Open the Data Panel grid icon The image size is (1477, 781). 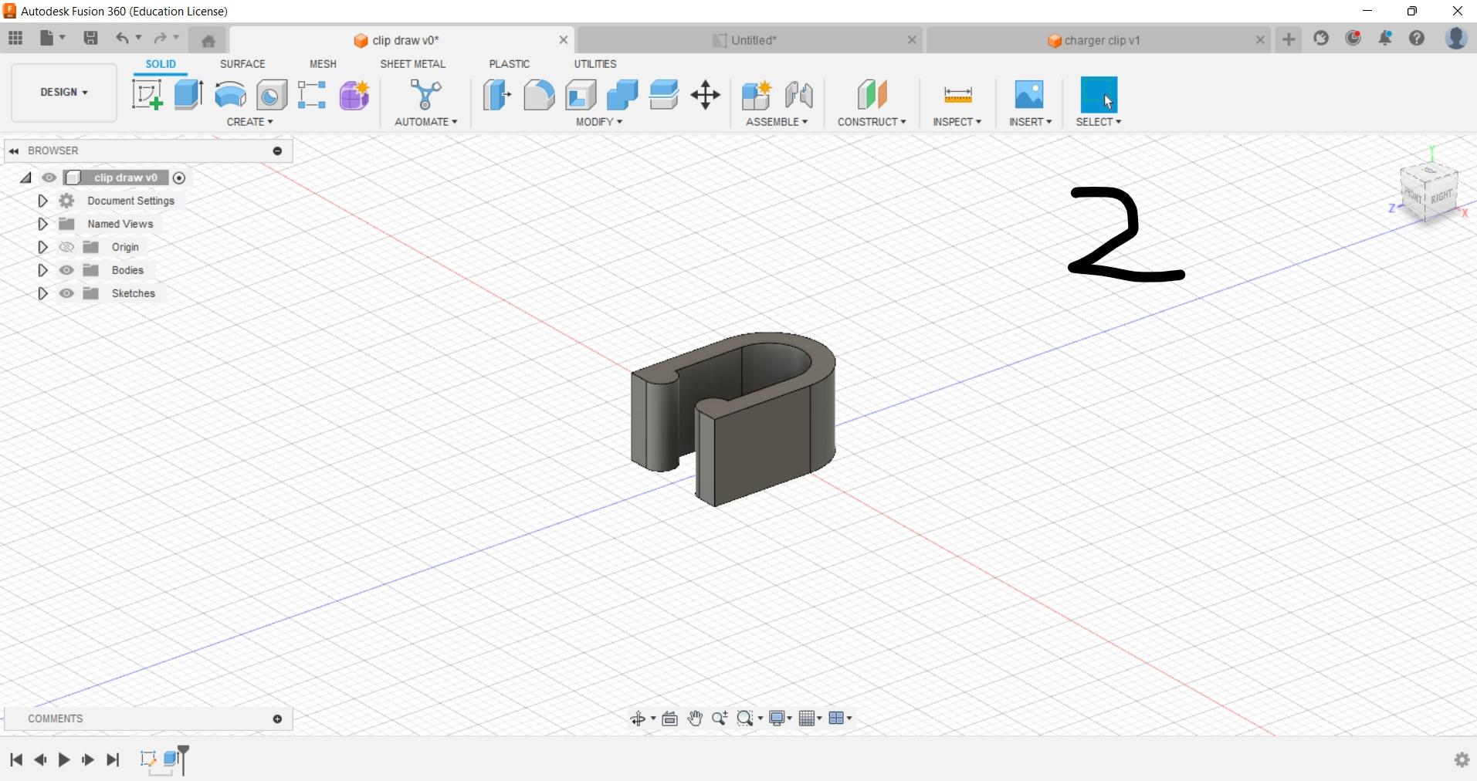pos(15,38)
